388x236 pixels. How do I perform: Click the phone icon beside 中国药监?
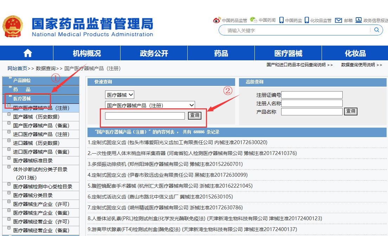281,20
